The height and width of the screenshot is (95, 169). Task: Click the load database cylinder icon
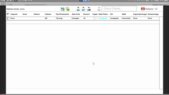tap(68, 9)
